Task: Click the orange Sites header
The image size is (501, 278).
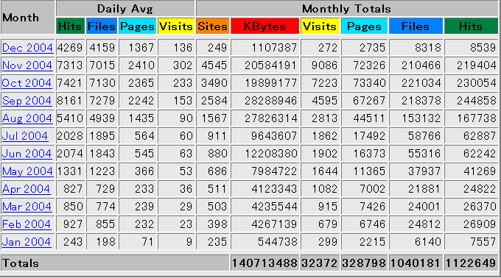Action: point(212,26)
